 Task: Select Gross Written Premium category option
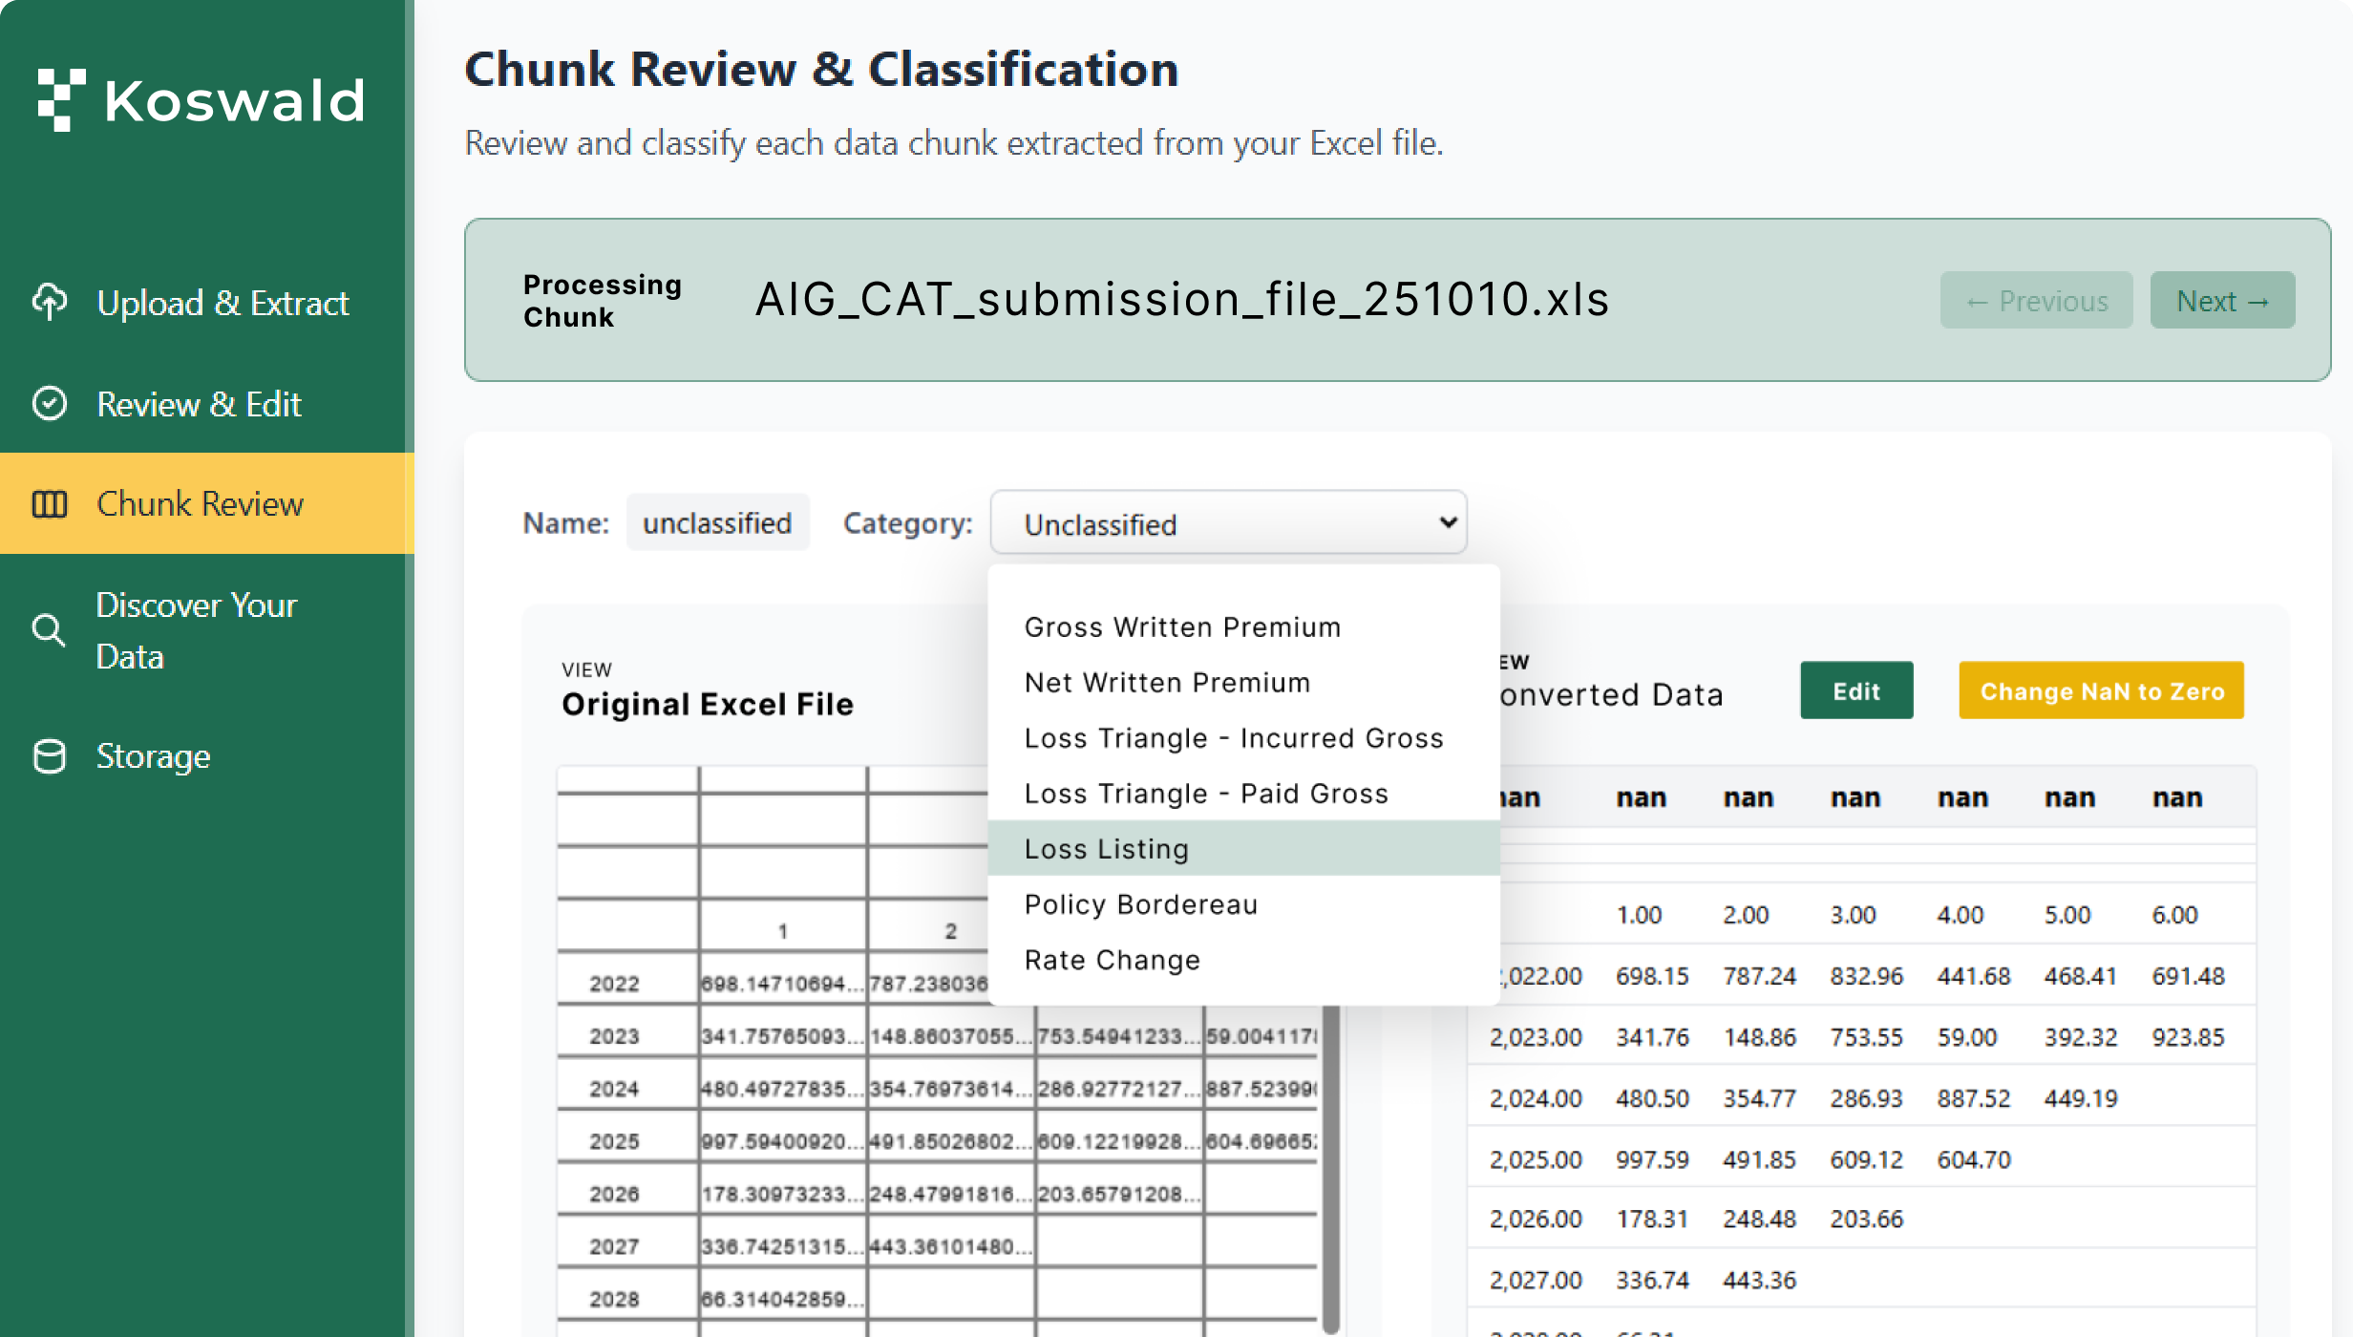tap(1182, 626)
